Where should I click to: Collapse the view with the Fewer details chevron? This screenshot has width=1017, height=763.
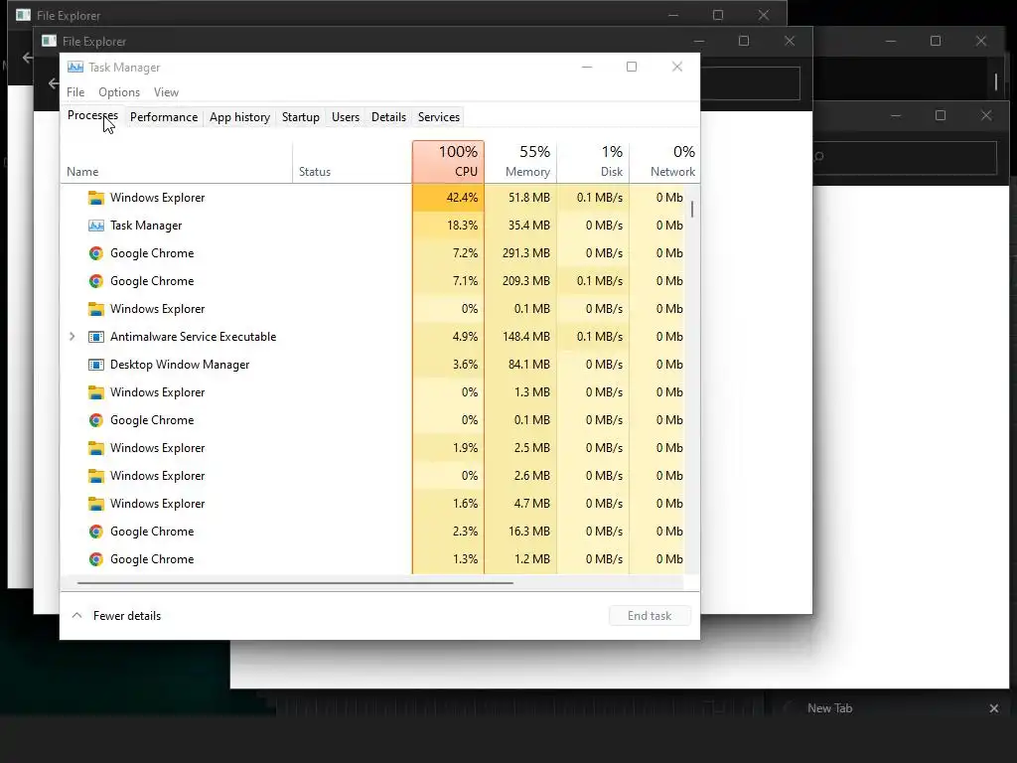(x=76, y=615)
